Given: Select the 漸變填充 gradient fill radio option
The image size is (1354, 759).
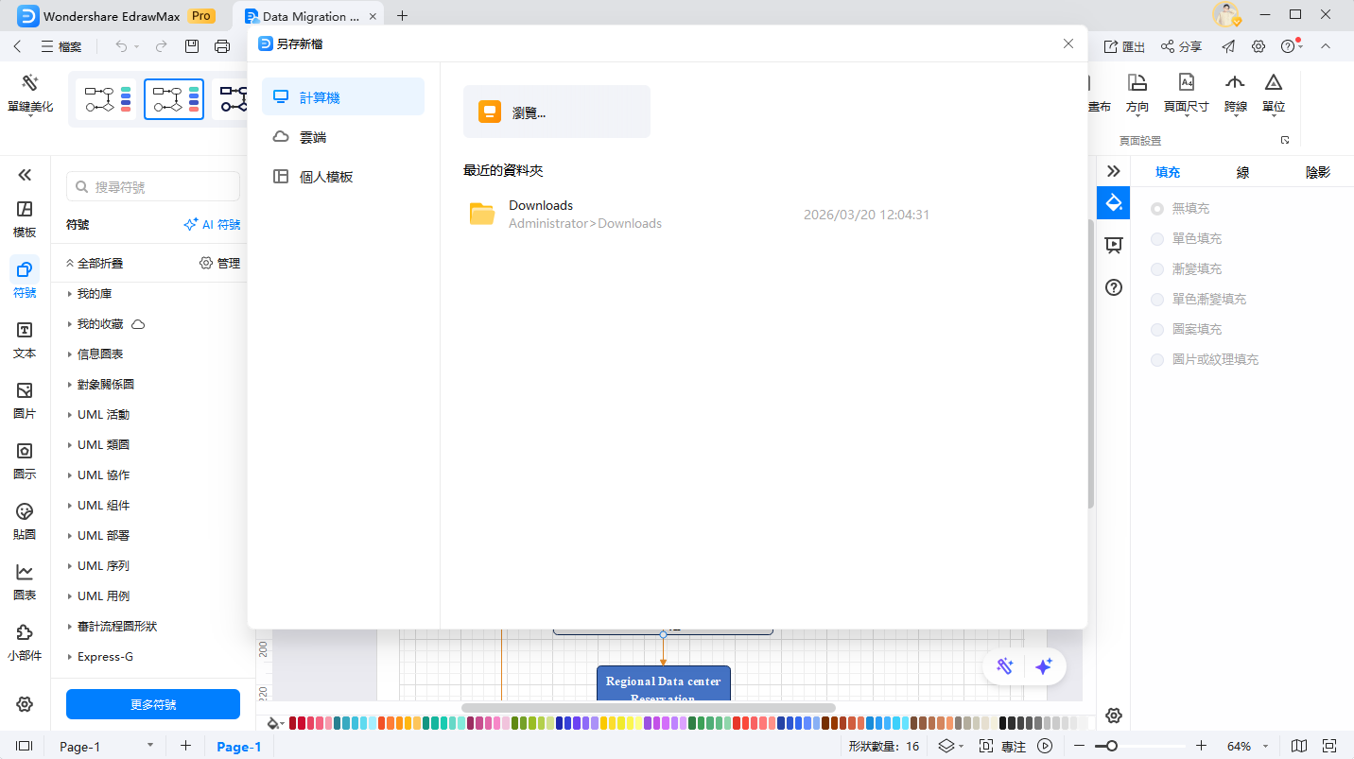Looking at the screenshot, I should pyautogui.click(x=1157, y=268).
